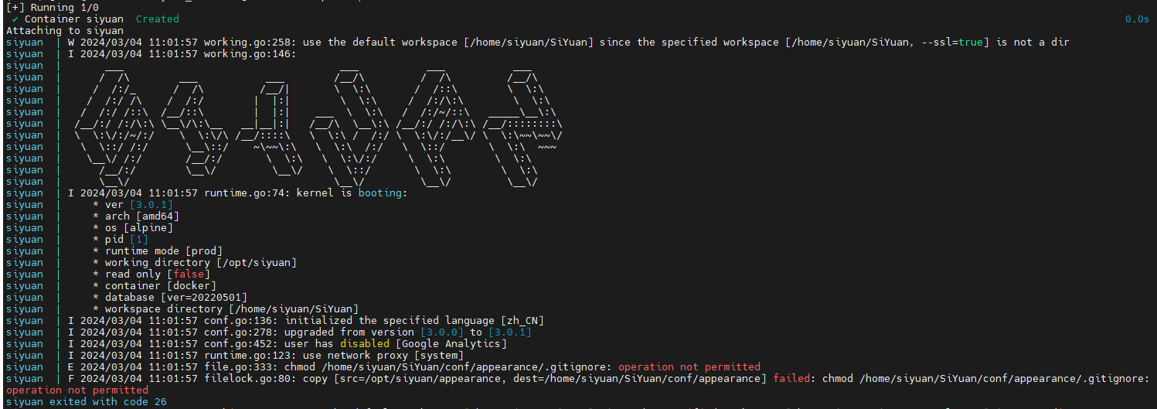Click the "[zh_CN]" language value
Screen dimensions: 1157x409
point(524,320)
